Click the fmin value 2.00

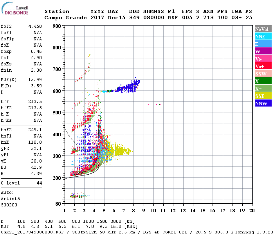(x=36, y=70)
